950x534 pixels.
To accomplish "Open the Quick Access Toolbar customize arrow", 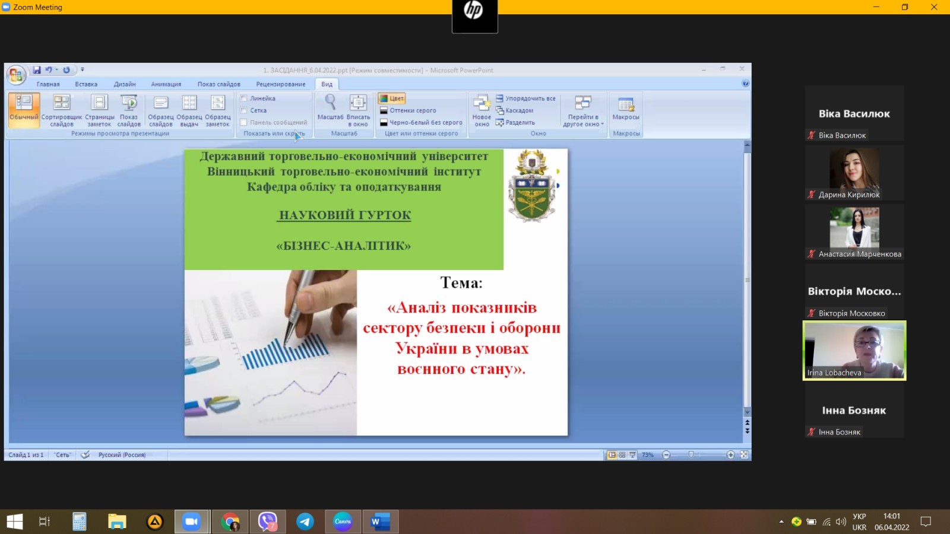I will coord(83,70).
